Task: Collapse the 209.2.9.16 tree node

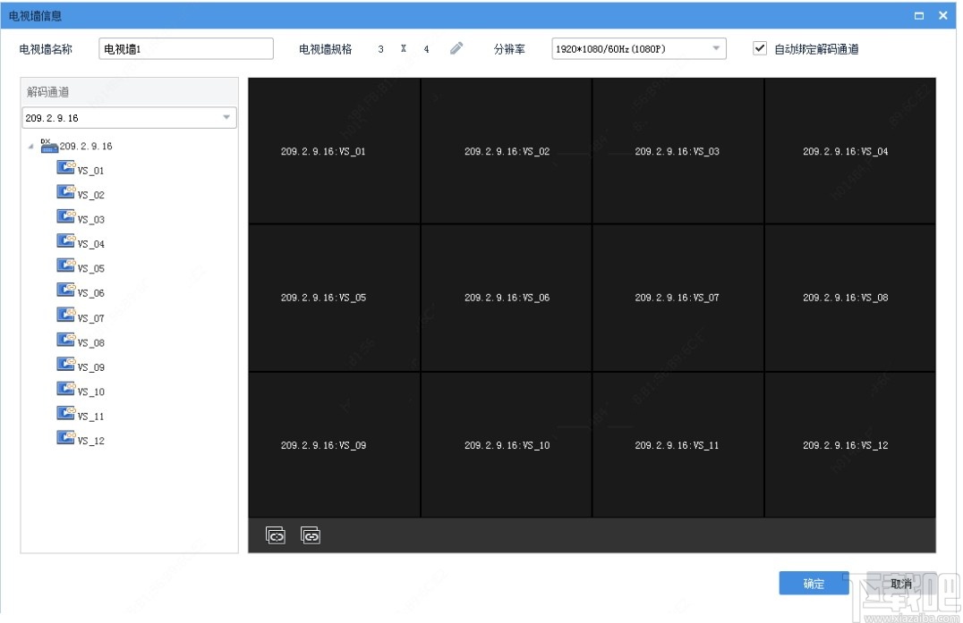Action: click(30, 146)
